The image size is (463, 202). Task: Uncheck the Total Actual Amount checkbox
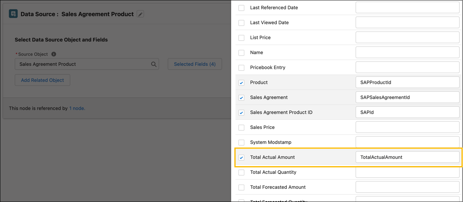241,157
